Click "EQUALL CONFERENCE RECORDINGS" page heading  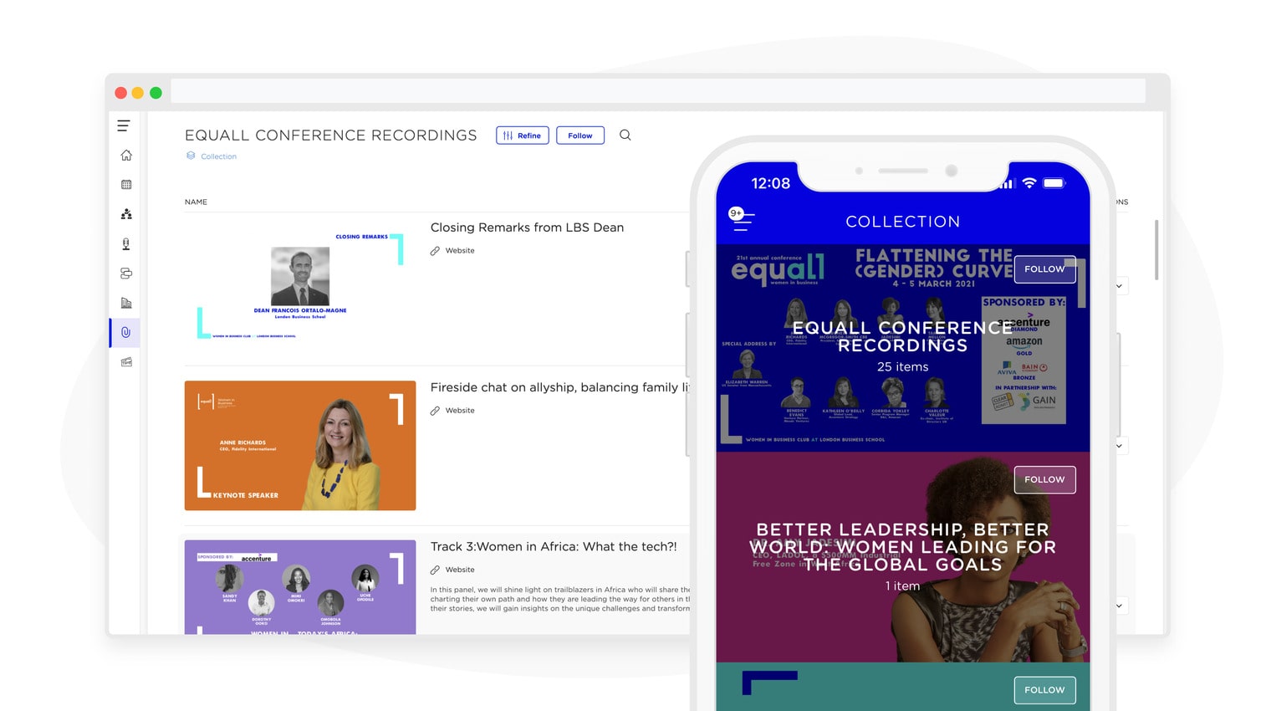coord(331,136)
